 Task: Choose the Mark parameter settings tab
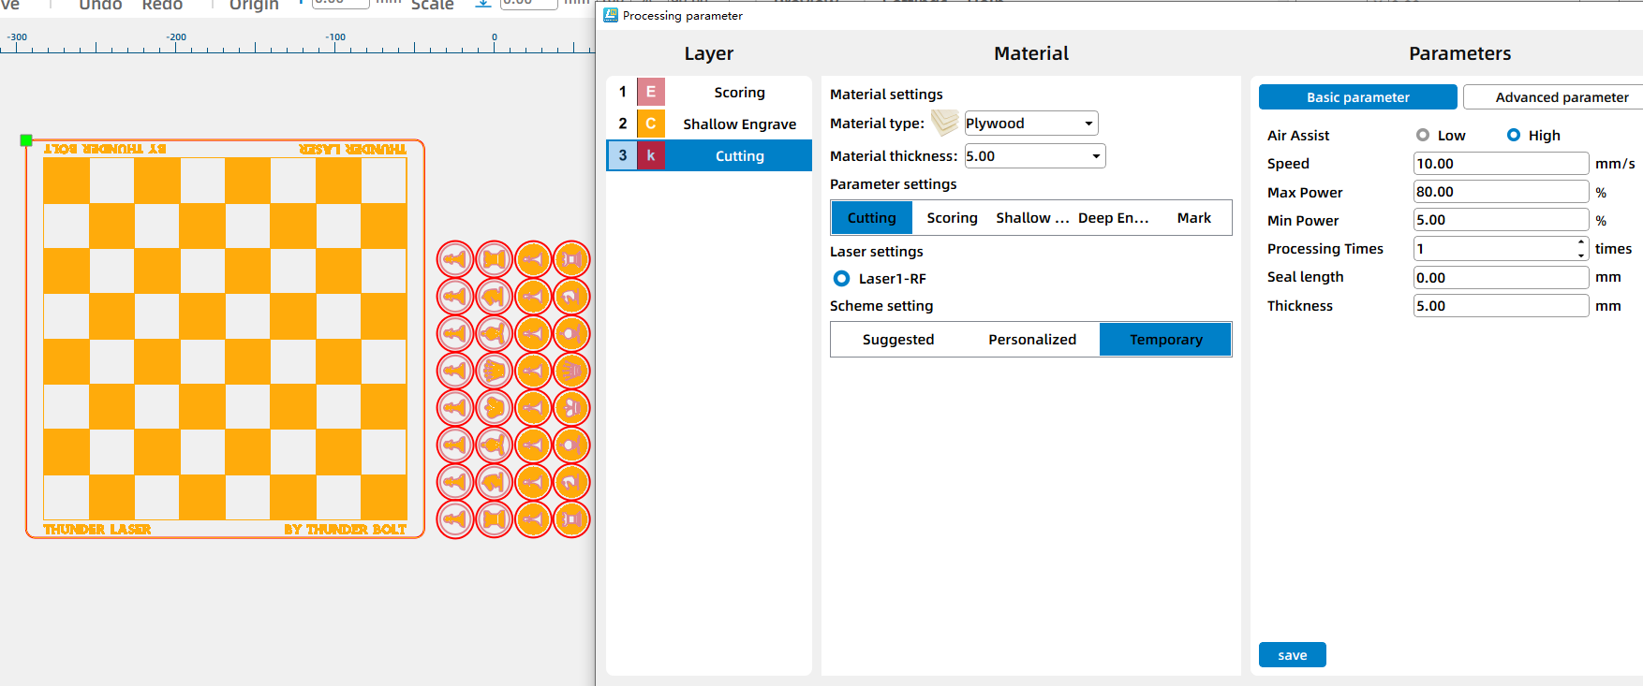pos(1193,218)
